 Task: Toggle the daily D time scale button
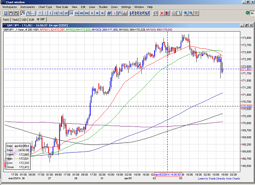92,13
